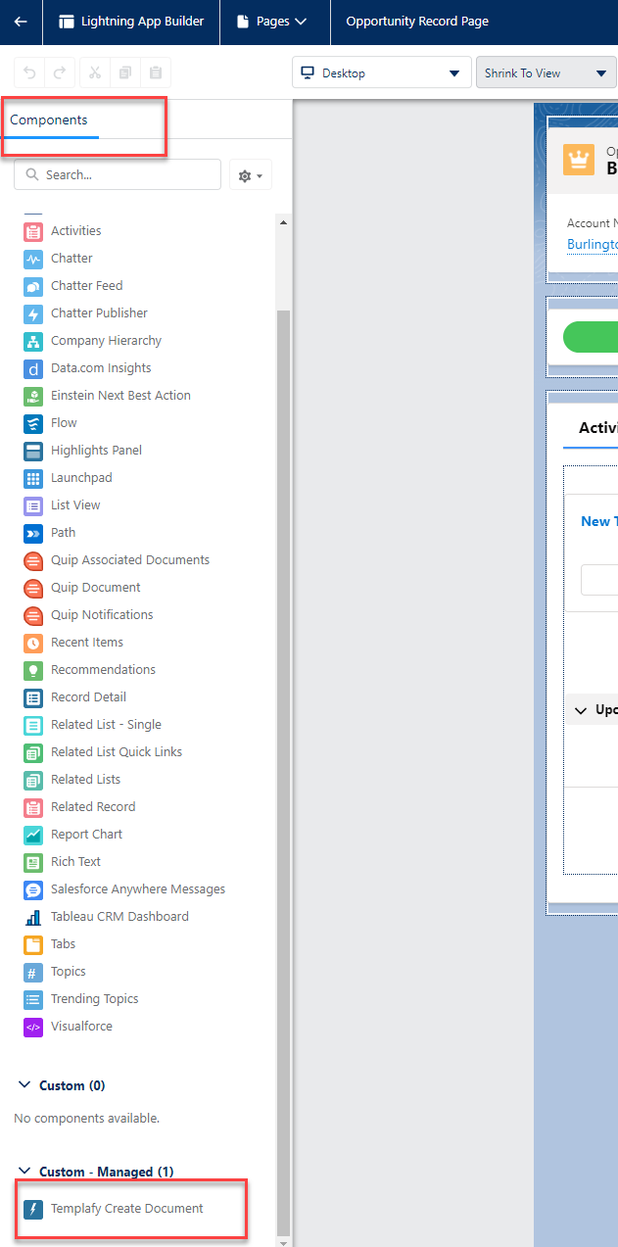
Task: Select the Visualforce code icon
Action: [33, 1027]
